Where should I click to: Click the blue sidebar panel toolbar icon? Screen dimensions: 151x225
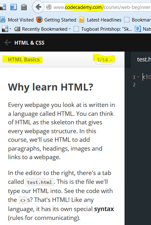(14, 7)
